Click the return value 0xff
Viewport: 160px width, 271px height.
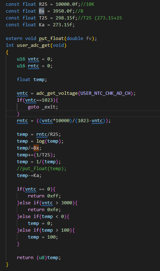click(x=53, y=196)
